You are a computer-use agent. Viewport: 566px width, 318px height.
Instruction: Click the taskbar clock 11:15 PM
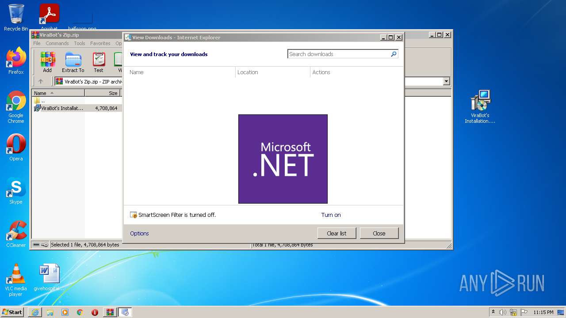[x=543, y=312]
